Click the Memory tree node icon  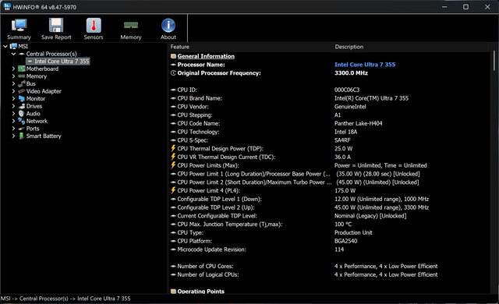pos(21,76)
